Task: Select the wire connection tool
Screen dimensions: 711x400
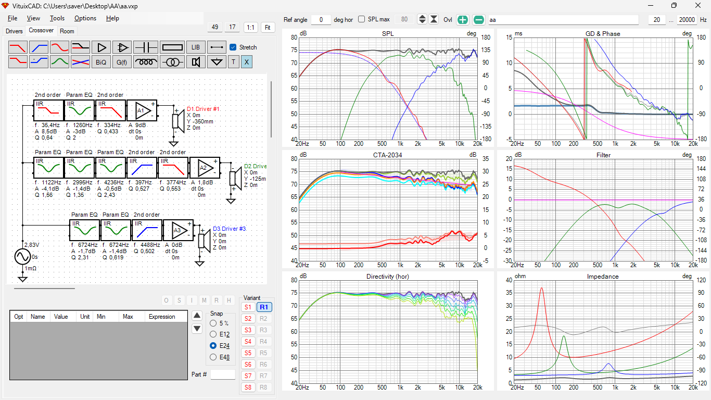Action: 217,47
